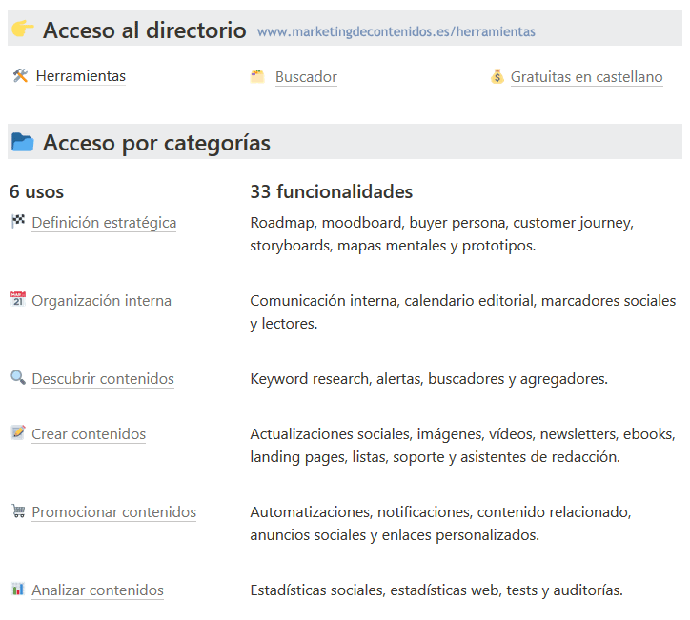Click the text starting "Comunicación interna"
The height and width of the screenshot is (620, 690).
point(463,312)
